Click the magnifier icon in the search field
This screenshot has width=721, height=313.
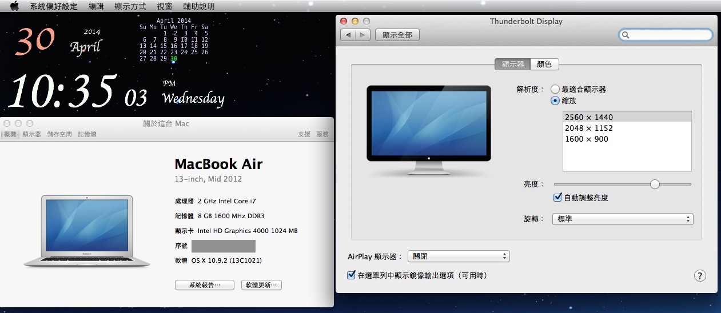click(x=626, y=35)
